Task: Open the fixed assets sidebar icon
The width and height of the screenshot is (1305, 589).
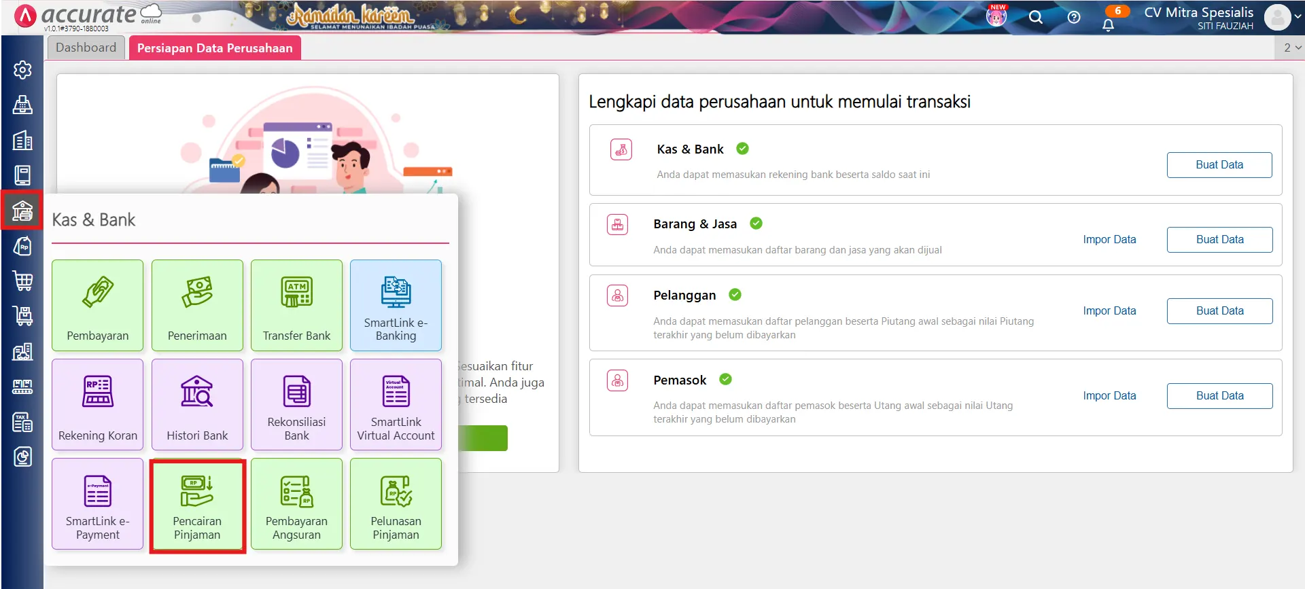Action: pyautogui.click(x=22, y=351)
